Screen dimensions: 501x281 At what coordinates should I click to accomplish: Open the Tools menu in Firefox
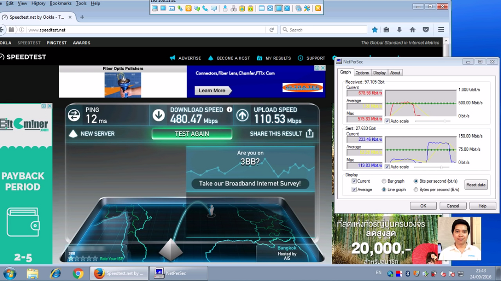(x=81, y=3)
